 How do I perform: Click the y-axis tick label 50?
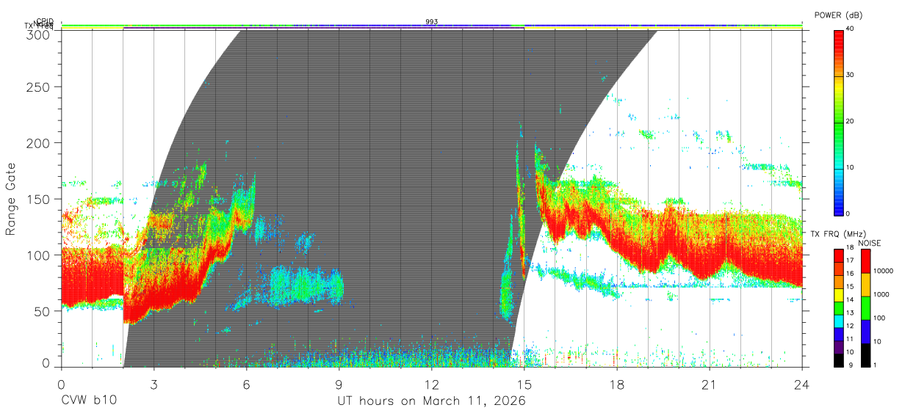pos(41,311)
